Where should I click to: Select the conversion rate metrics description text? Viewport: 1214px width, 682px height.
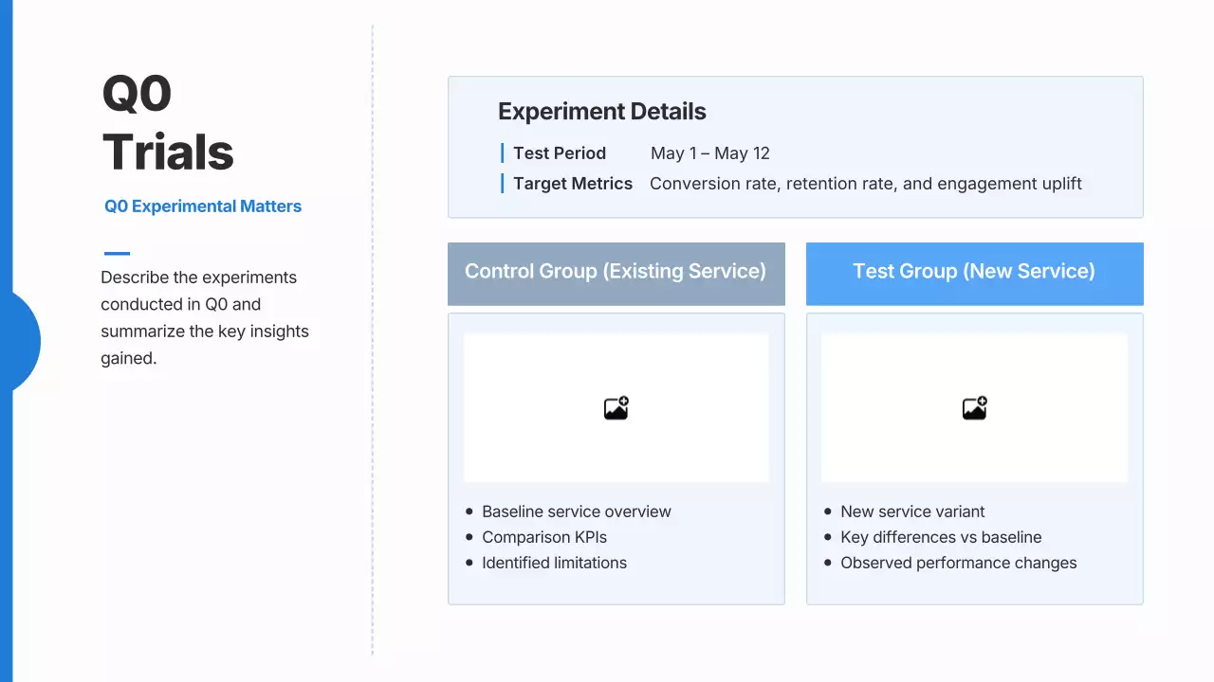click(865, 184)
